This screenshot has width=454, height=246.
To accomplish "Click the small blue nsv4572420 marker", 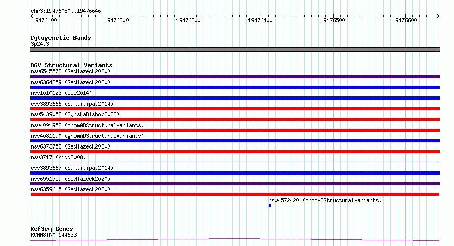I will click(x=270, y=205).
